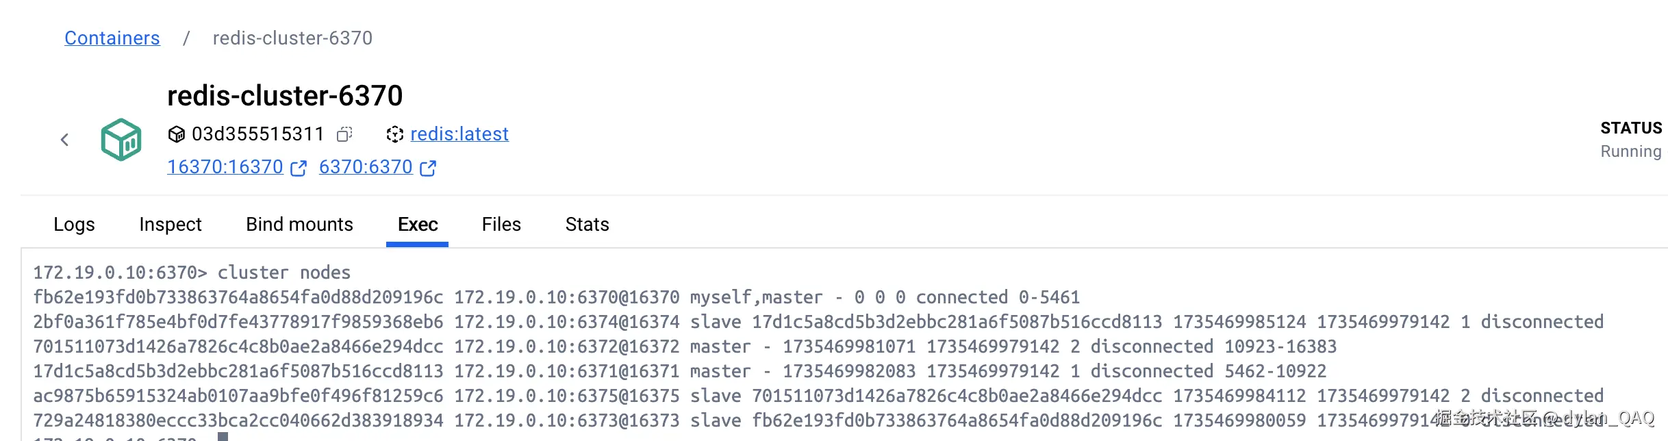This screenshot has width=1668, height=441.
Task: Click external link icon after 6370:6370
Action: click(x=428, y=168)
